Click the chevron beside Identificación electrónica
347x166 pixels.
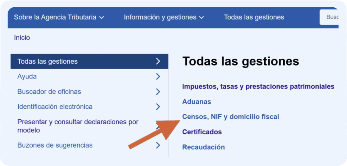click(x=158, y=107)
